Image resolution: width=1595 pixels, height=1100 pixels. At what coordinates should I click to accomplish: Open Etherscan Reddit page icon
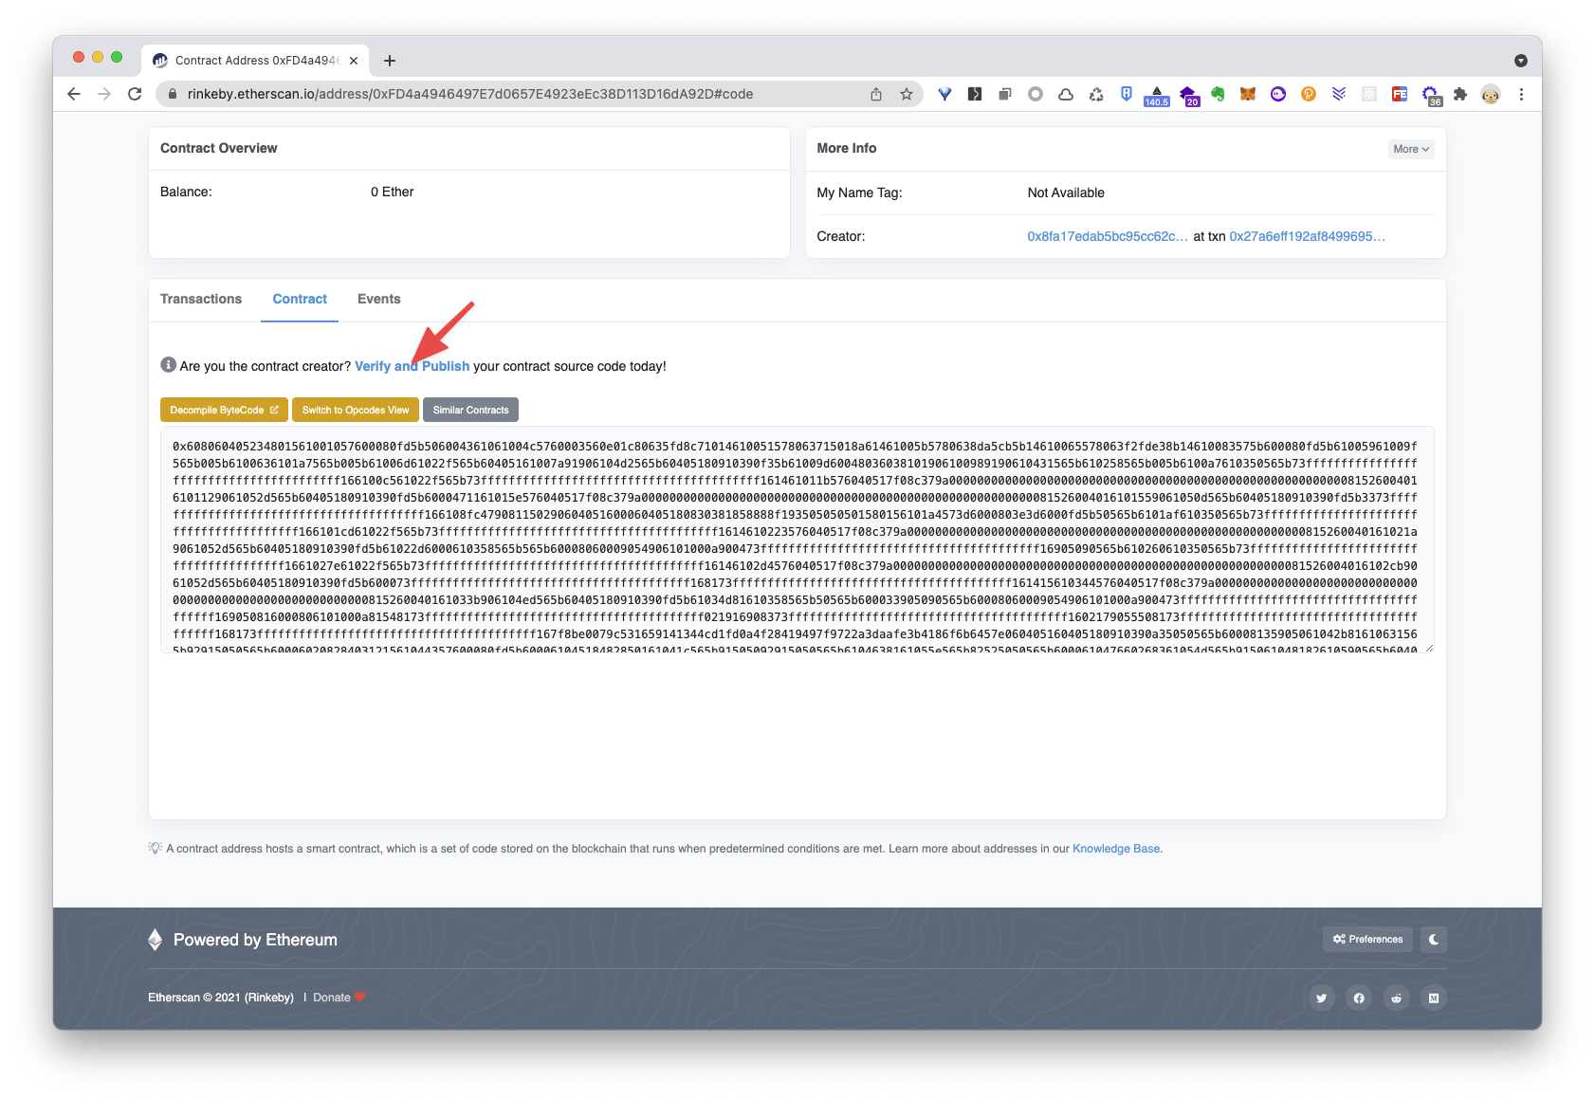[x=1396, y=998]
